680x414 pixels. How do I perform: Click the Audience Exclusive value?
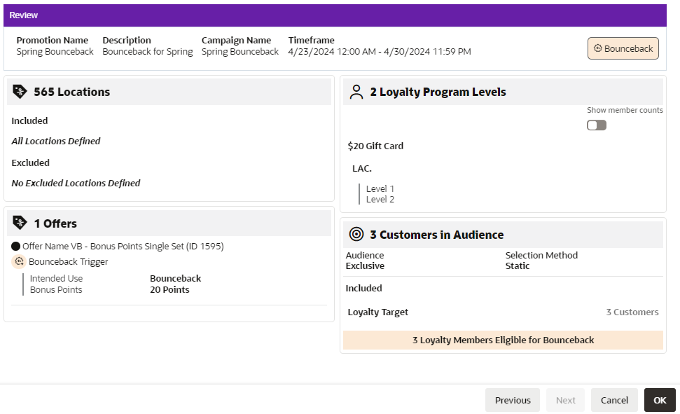(x=365, y=266)
